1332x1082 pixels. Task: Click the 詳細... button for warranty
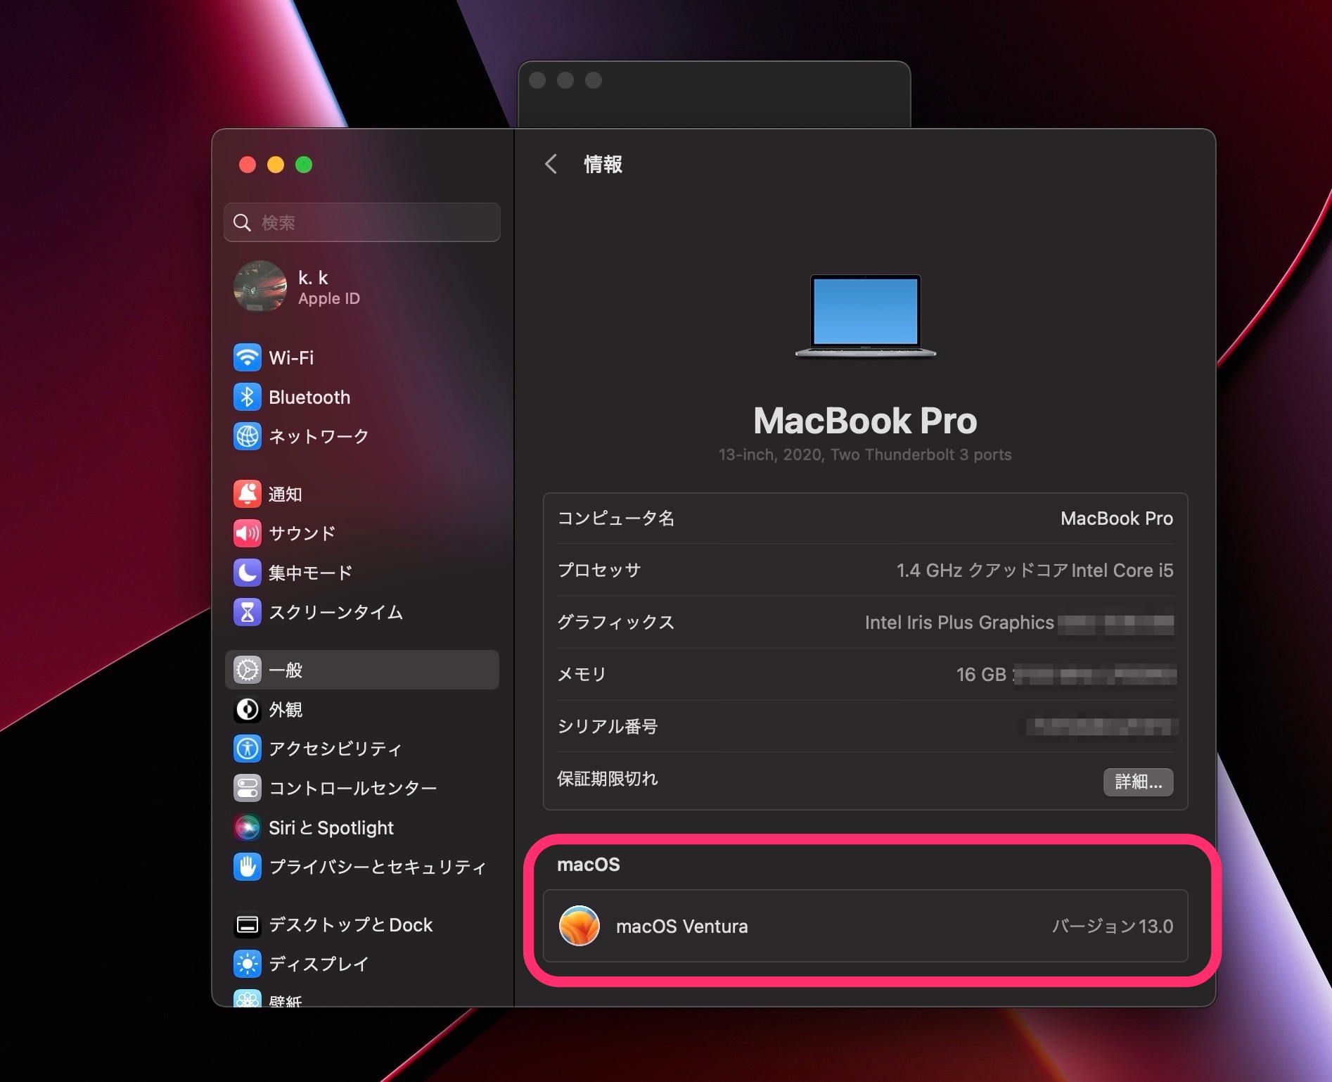[1138, 782]
